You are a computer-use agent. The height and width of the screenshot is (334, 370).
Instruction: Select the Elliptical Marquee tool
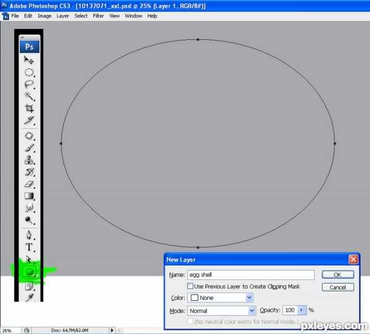click(x=29, y=72)
